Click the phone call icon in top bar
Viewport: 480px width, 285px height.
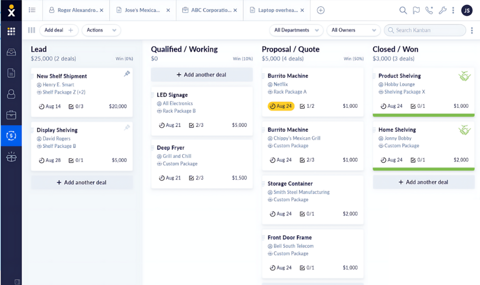pos(429,10)
